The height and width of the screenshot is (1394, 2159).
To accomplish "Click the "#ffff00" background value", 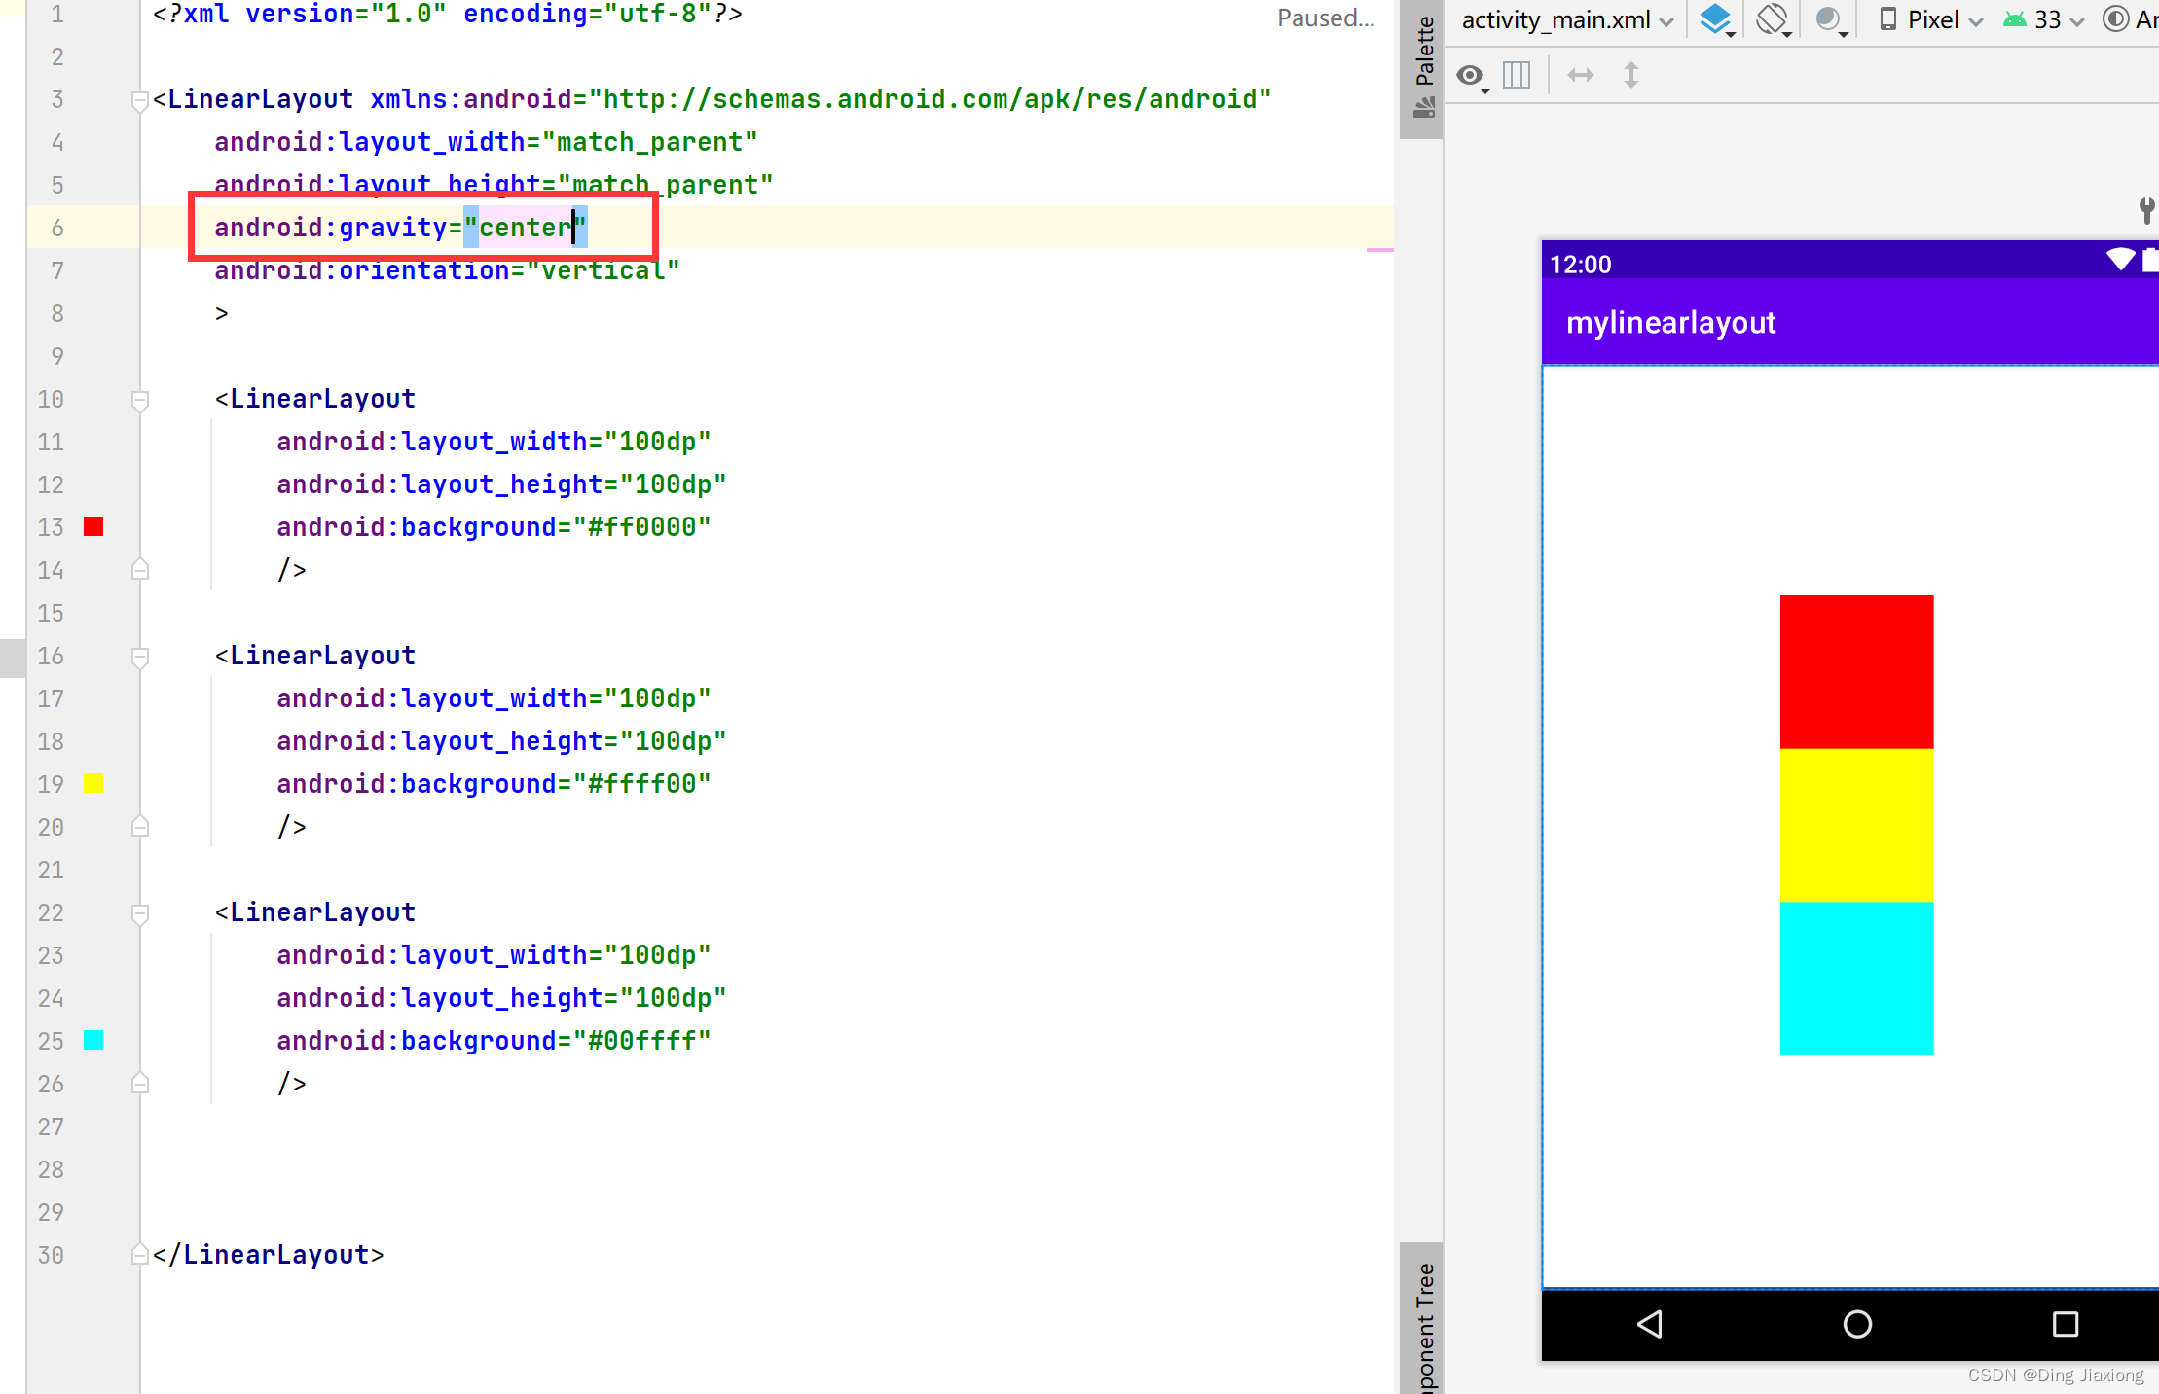I will point(642,784).
